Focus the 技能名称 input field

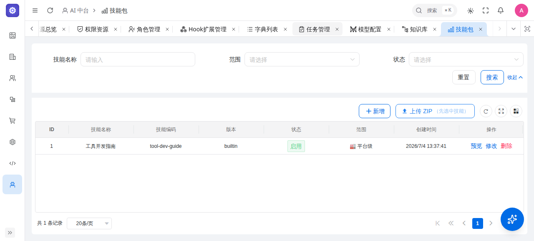point(138,59)
